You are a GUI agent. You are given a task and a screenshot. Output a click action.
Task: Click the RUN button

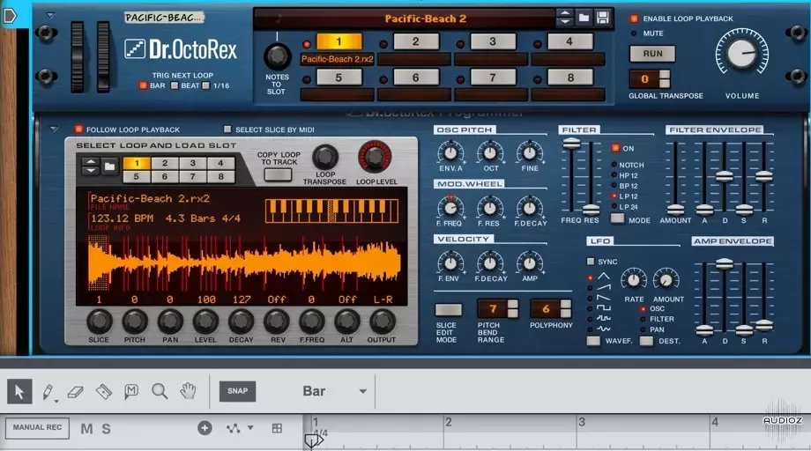pyautogui.click(x=652, y=54)
